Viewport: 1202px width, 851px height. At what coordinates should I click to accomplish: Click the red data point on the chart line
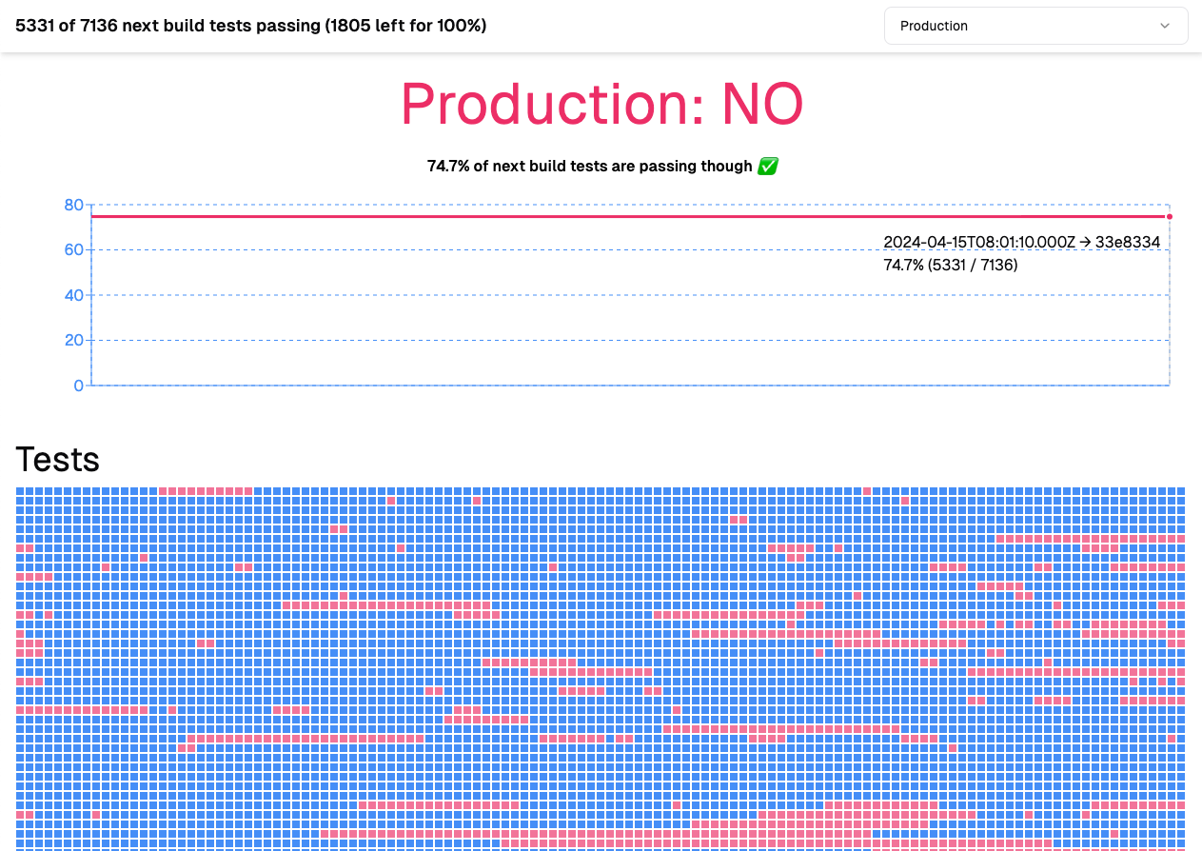(x=1170, y=216)
